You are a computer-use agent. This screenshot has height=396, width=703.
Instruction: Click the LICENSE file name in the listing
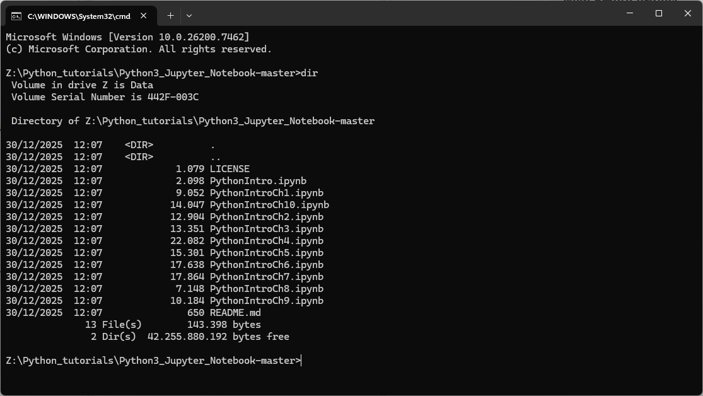coord(229,169)
